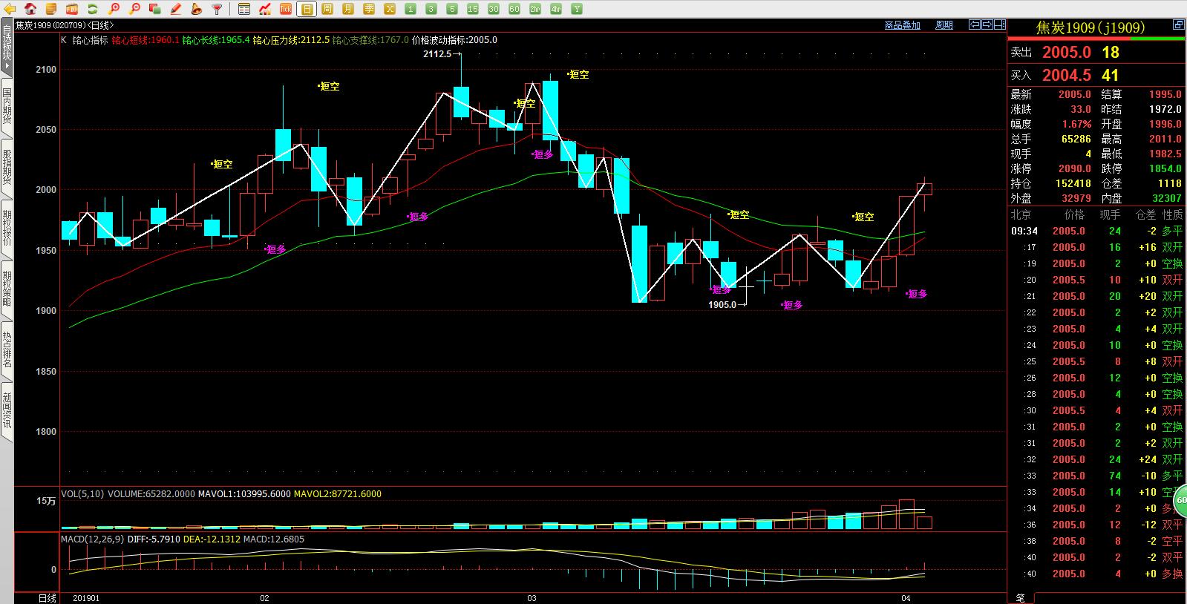Select the red pencil drawing tool
This screenshot has height=604, width=1187.
(176, 9)
